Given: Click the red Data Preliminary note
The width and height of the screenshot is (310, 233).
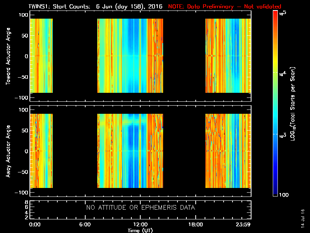Looking at the screenshot, I should 225,7.
